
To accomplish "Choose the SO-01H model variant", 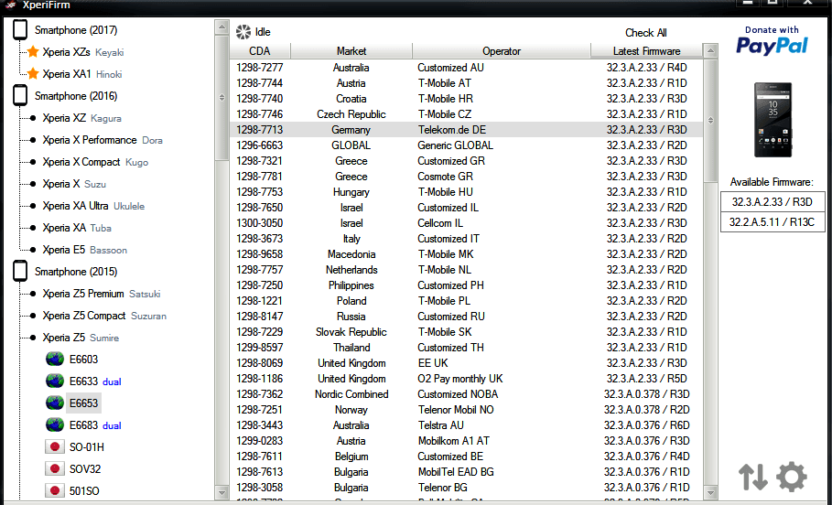I will 86,447.
